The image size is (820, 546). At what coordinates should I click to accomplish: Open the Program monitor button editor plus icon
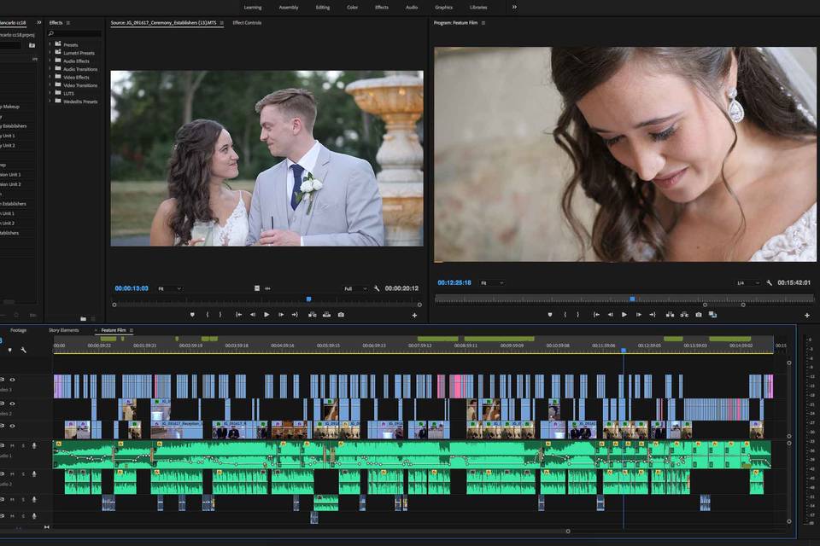point(807,315)
